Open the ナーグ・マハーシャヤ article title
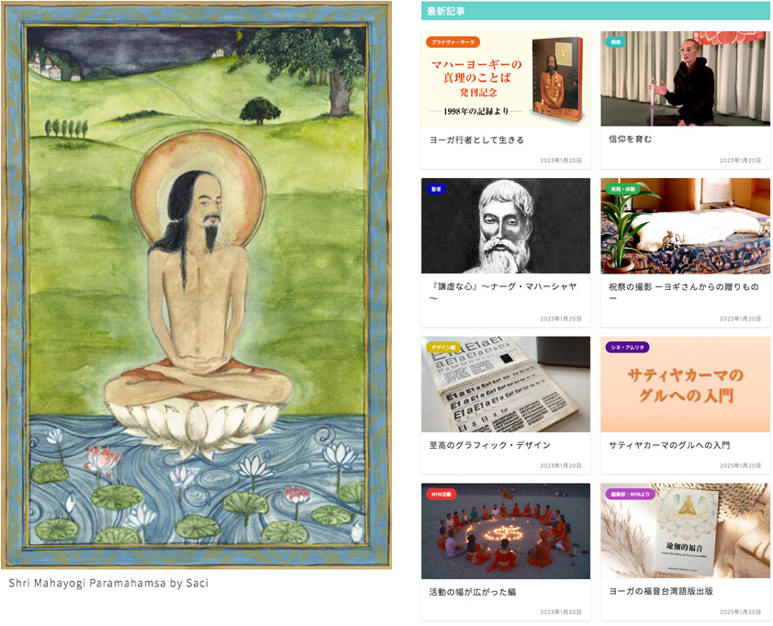This screenshot has height=626, width=773. tap(503, 292)
